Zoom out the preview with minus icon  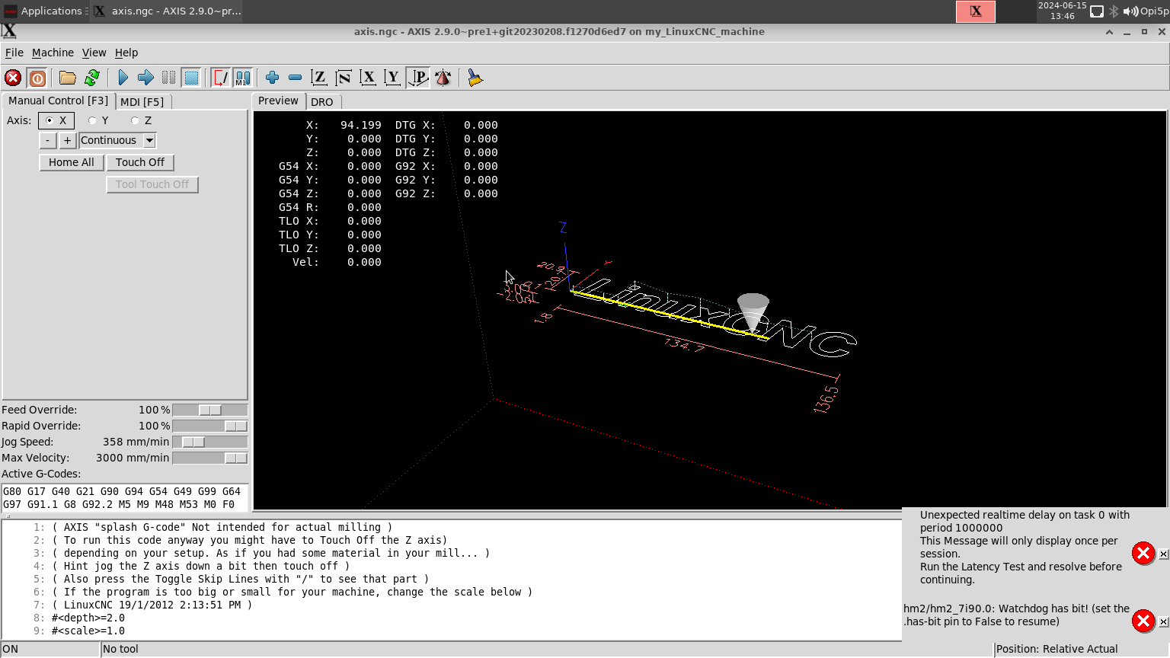pos(295,78)
